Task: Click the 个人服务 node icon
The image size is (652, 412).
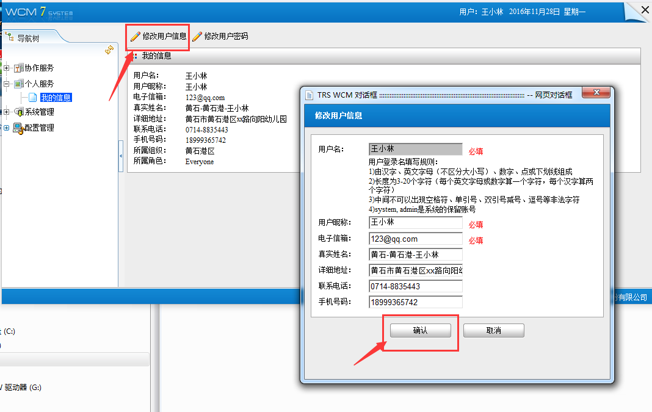Action: tap(18, 84)
